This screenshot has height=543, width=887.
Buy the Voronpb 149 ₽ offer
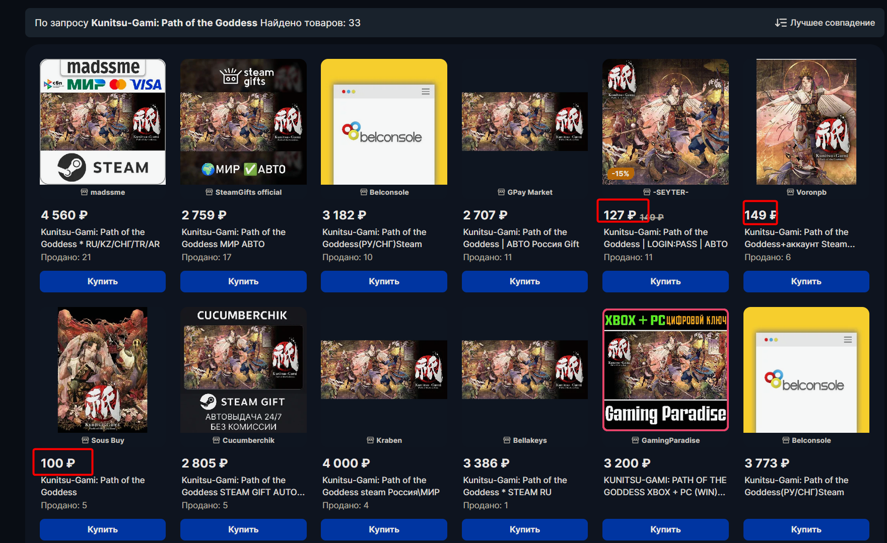(806, 281)
